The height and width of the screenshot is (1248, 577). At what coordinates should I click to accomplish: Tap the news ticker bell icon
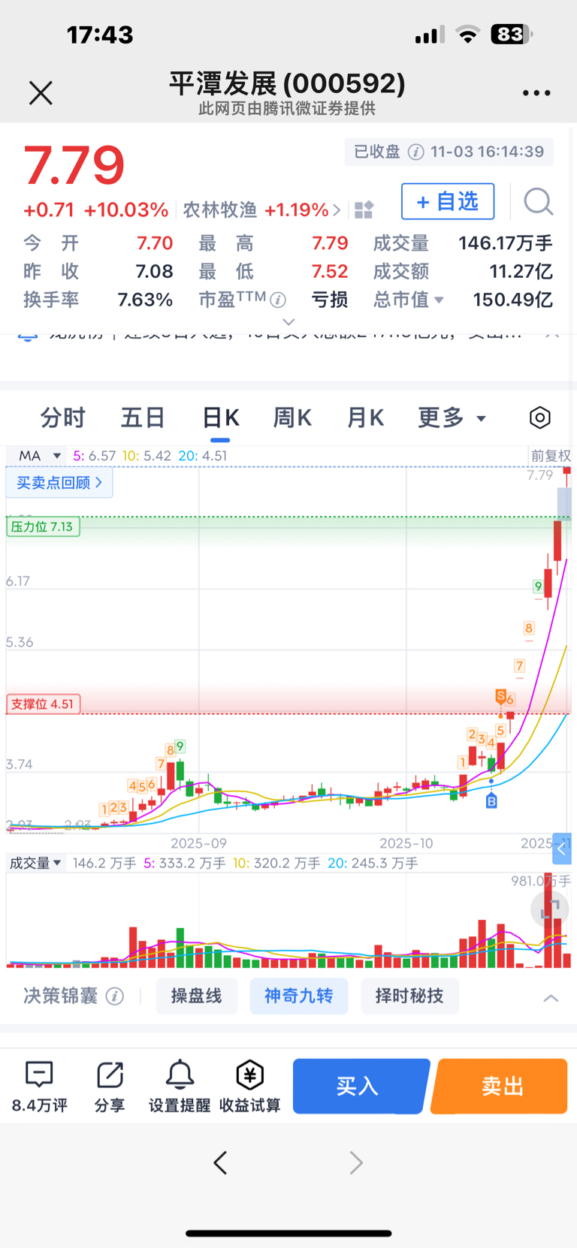pos(28,336)
